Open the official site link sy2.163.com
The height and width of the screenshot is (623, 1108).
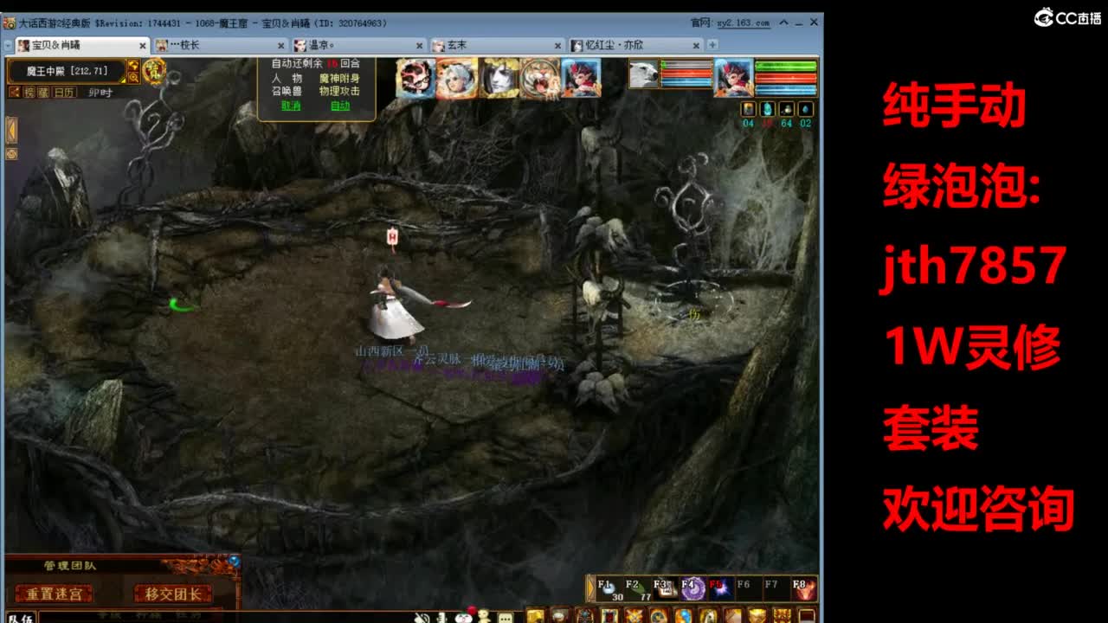(743, 23)
